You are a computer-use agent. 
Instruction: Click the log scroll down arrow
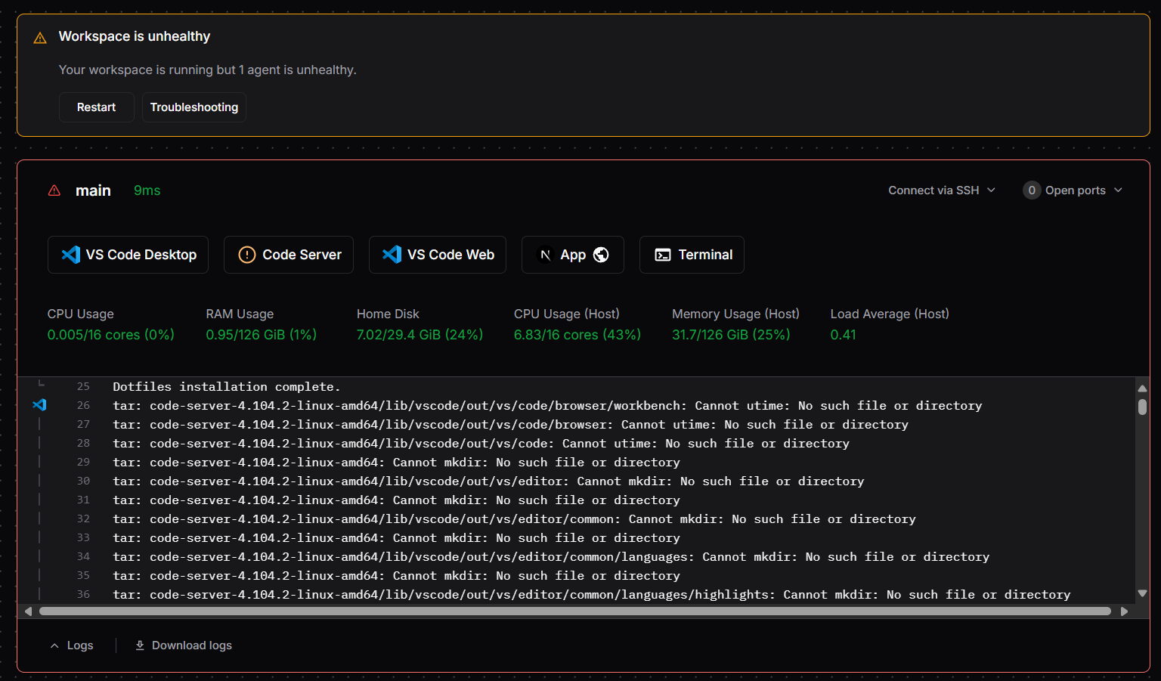pos(1142,593)
